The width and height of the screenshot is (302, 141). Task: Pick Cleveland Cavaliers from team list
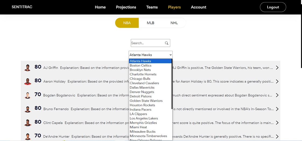tap(150, 83)
